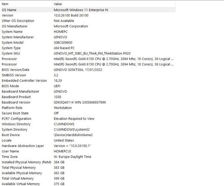Select the BaseBoard Product row label
224x186 pixels.
16,97
